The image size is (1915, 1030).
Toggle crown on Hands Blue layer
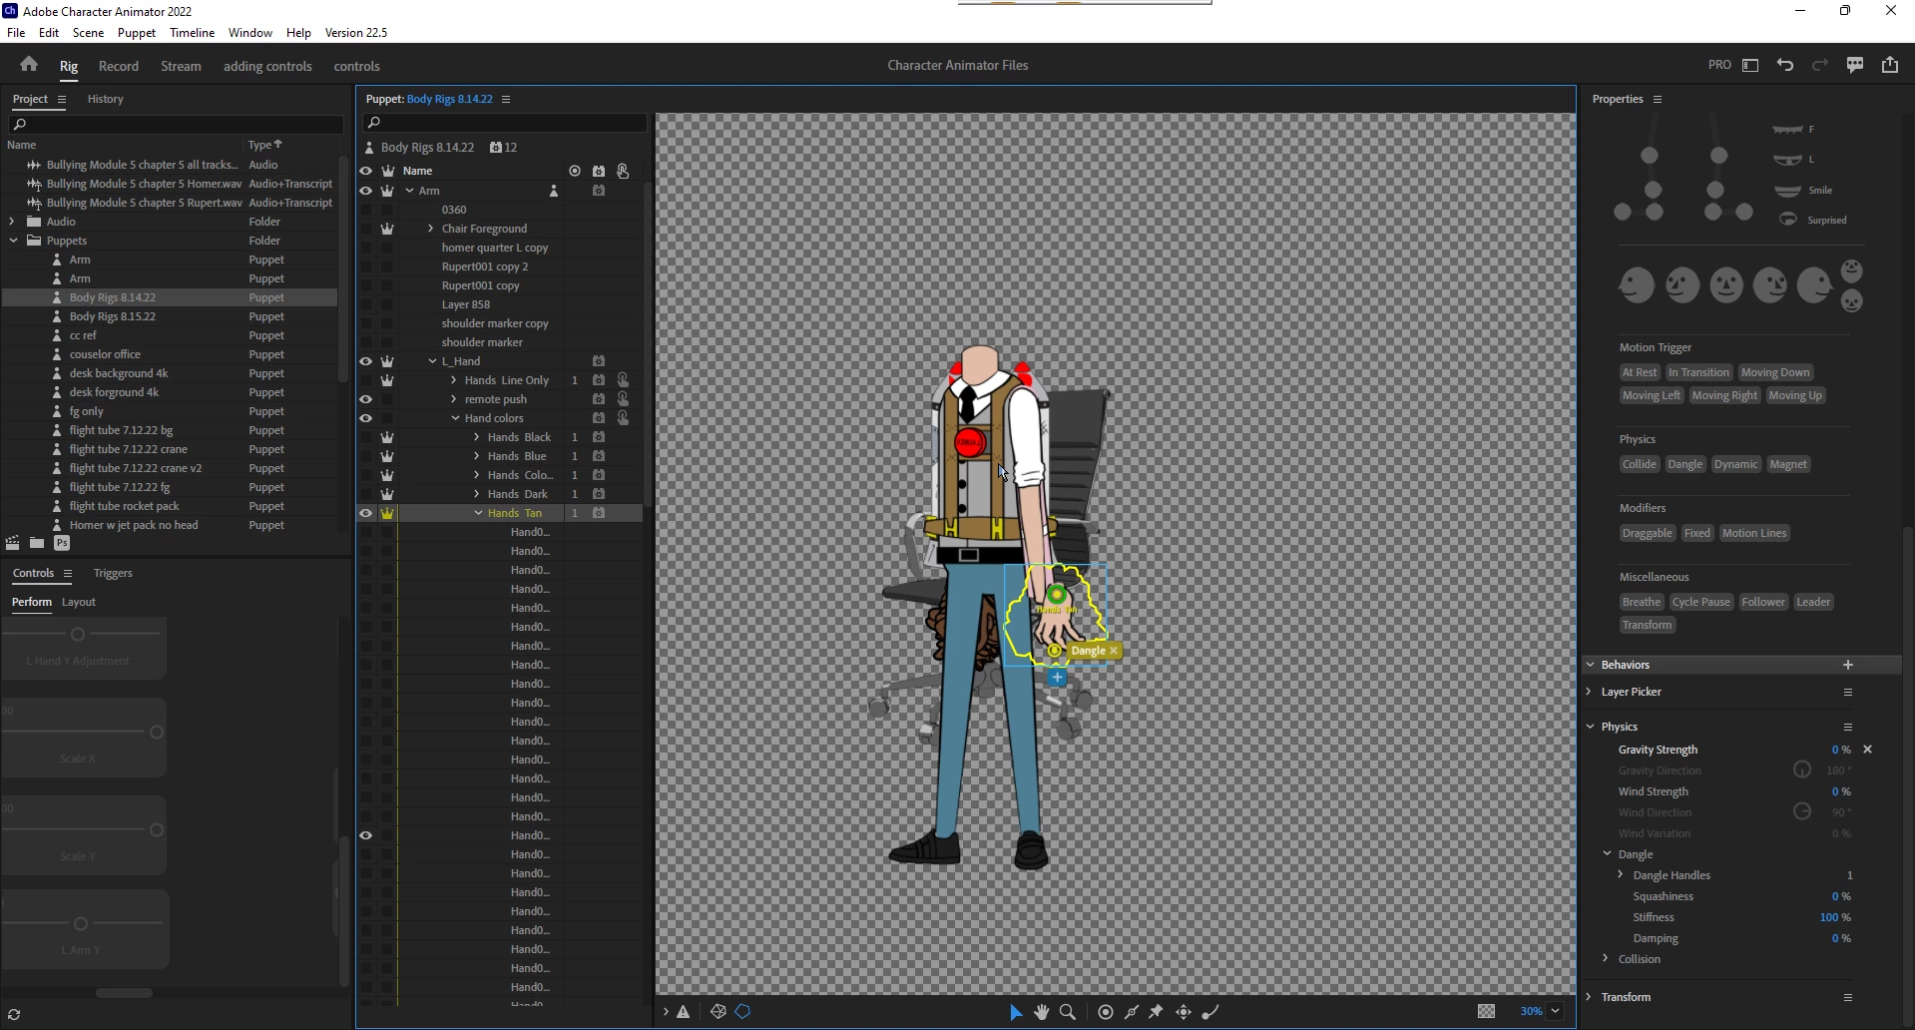(387, 456)
